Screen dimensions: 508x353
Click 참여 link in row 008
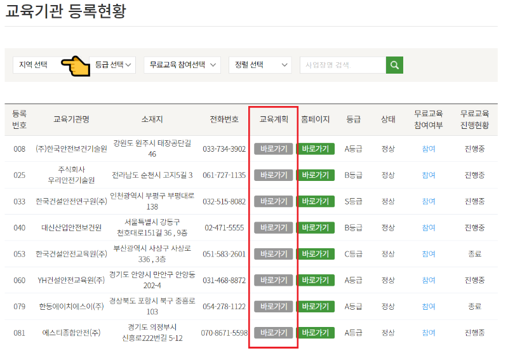pyautogui.click(x=428, y=149)
